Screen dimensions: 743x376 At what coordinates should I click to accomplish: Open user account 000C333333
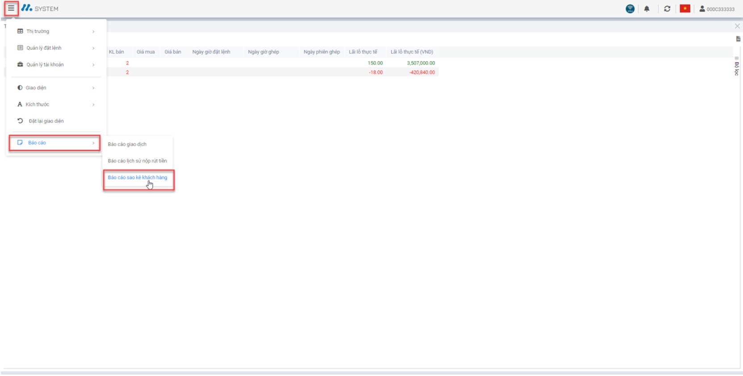point(717,9)
